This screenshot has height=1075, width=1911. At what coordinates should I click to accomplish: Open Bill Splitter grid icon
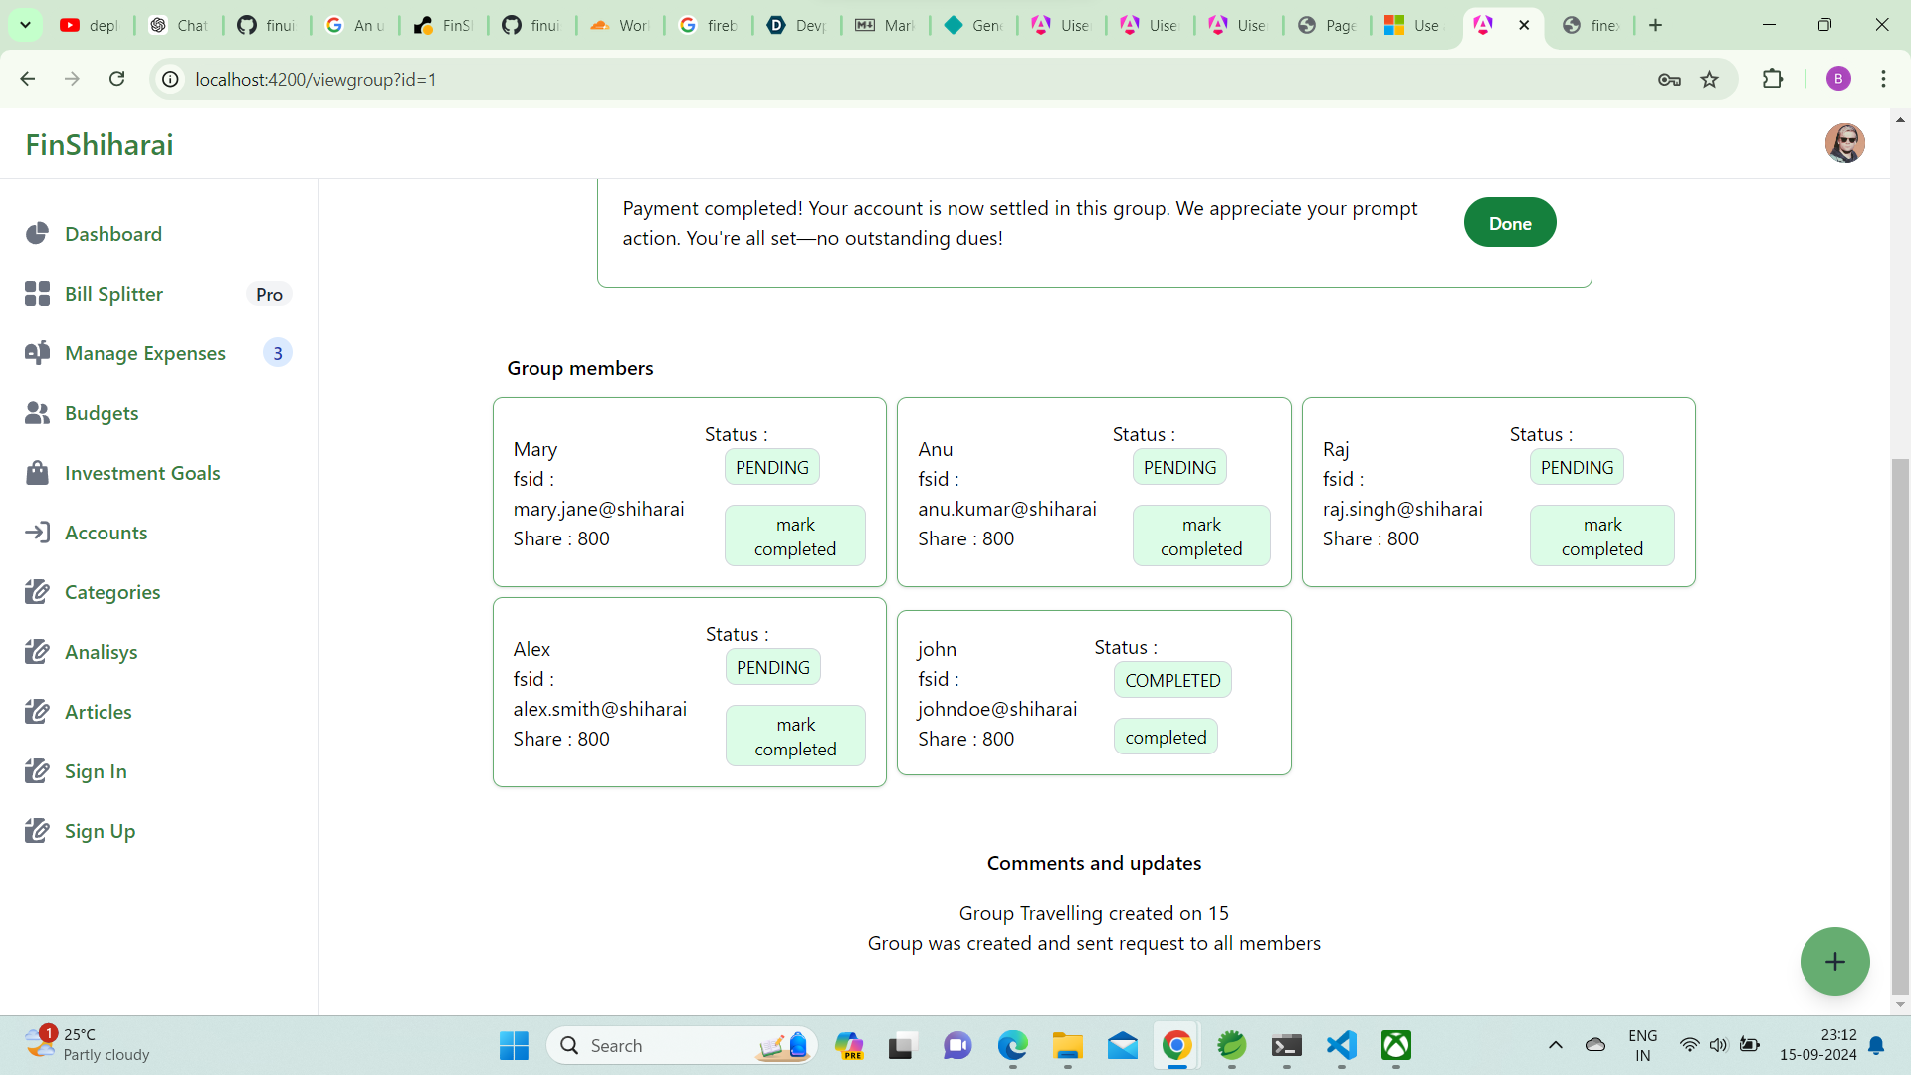click(37, 294)
